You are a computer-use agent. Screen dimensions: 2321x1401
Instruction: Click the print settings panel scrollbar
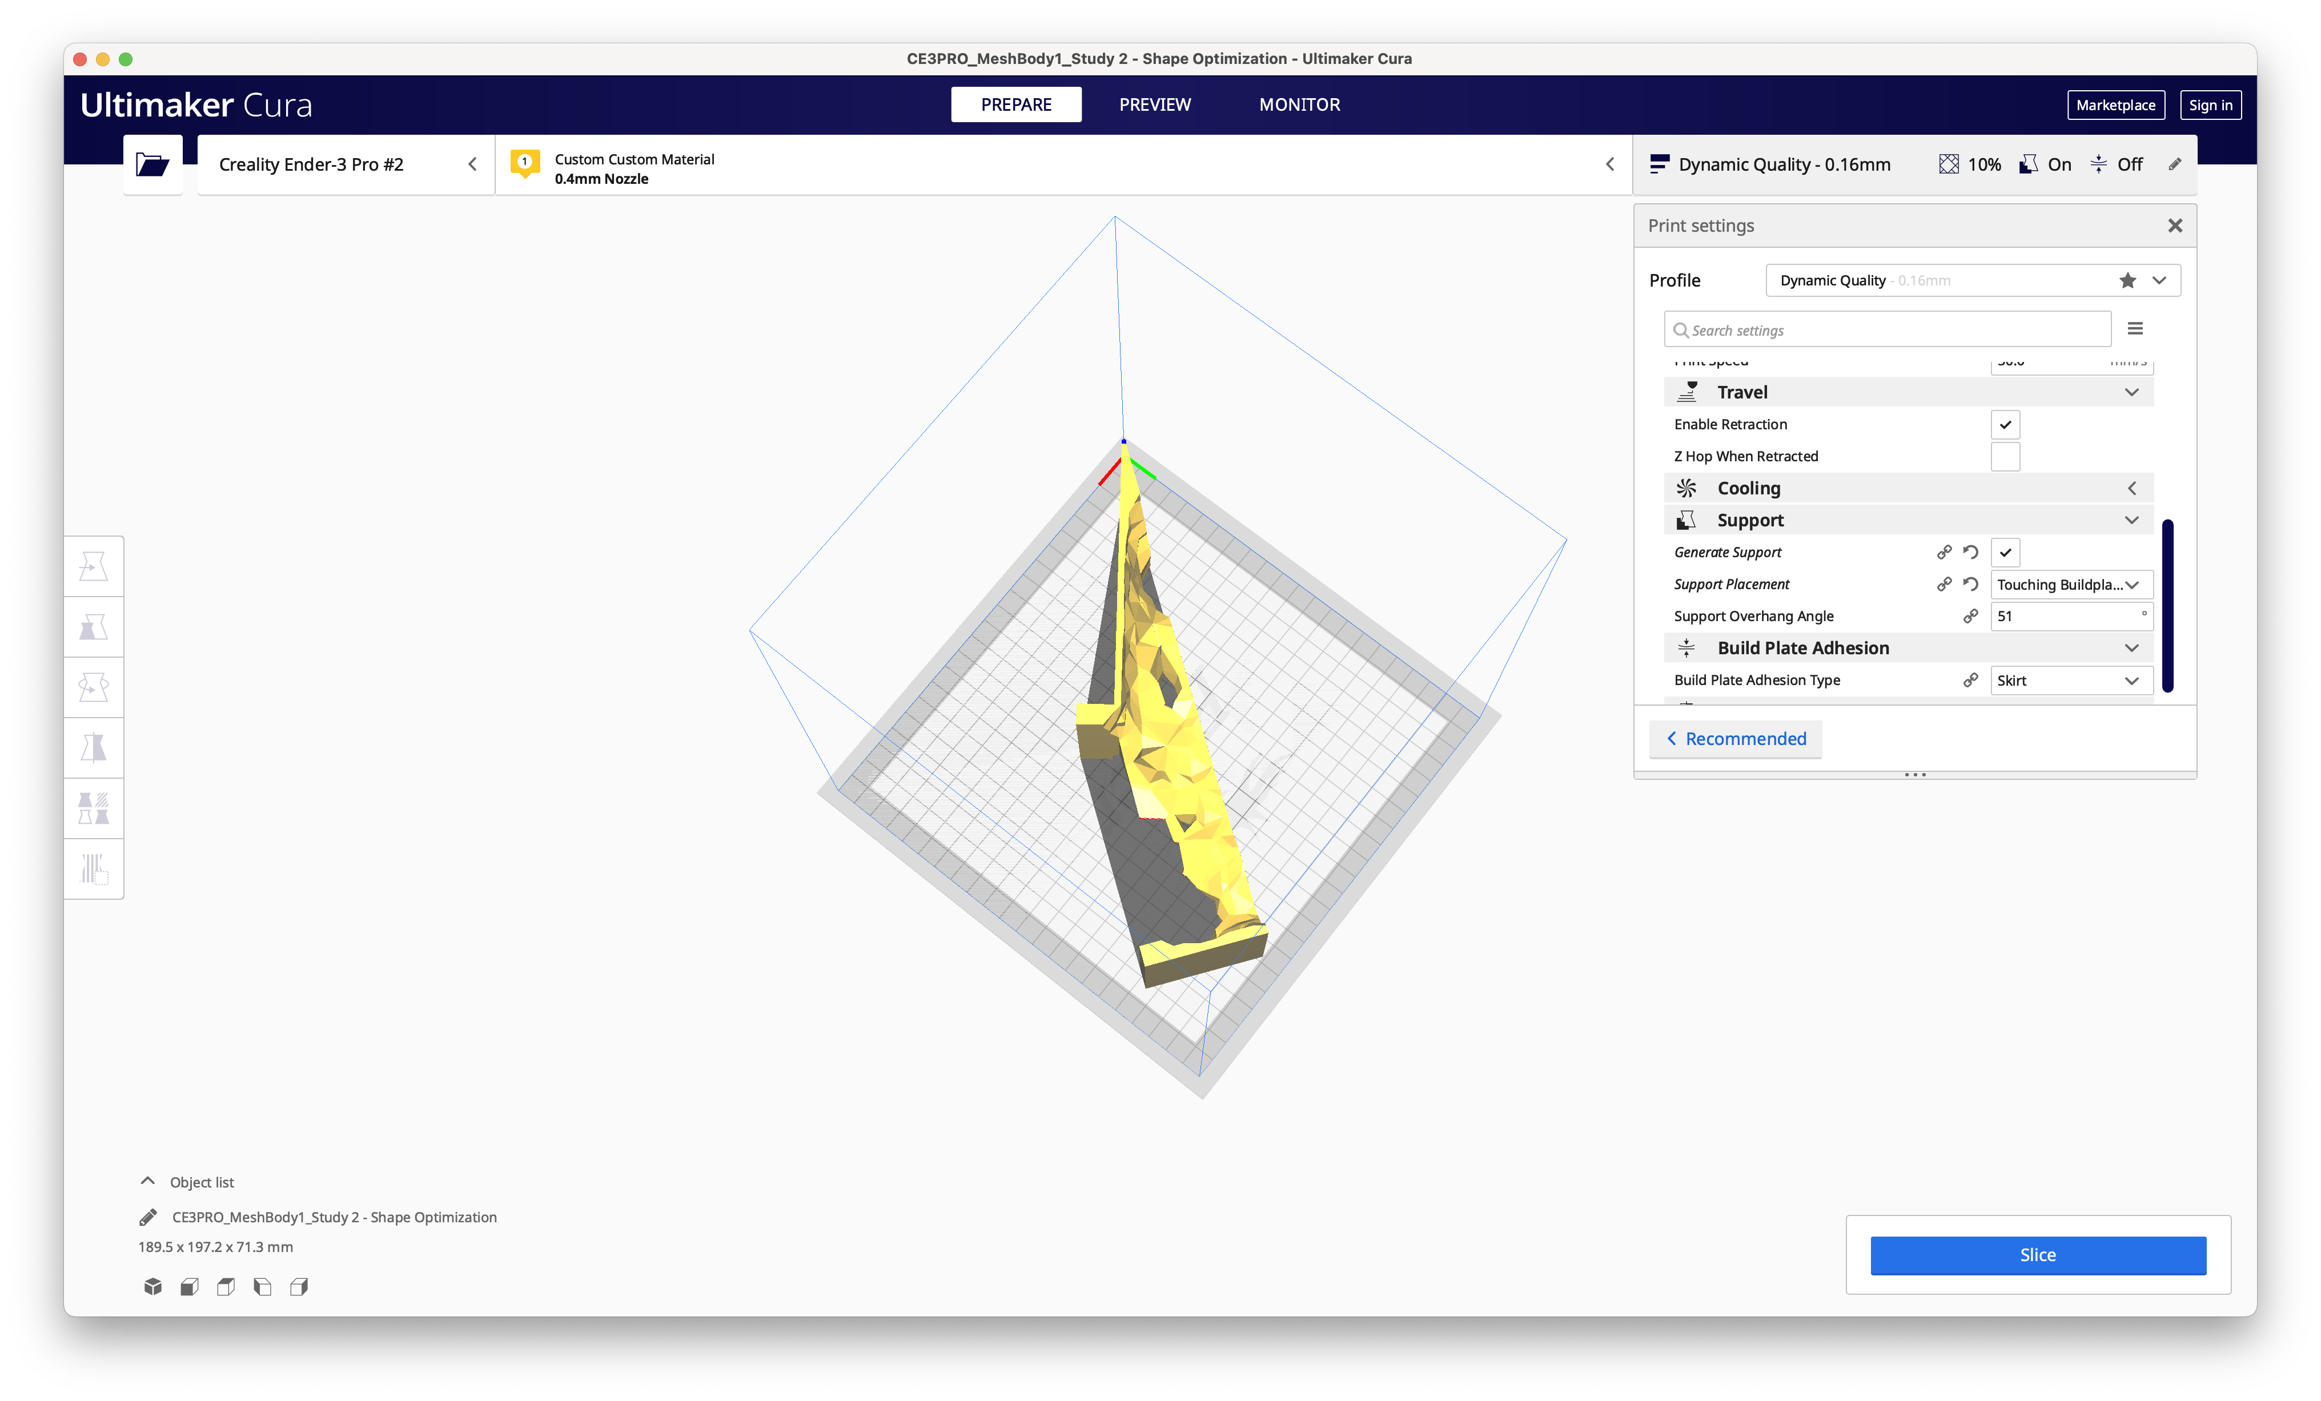click(x=2167, y=605)
